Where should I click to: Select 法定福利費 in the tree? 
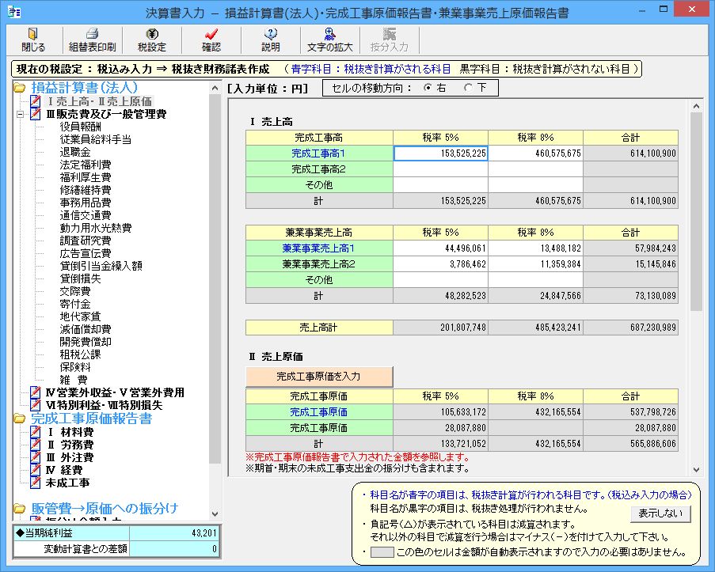pyautogui.click(x=86, y=165)
